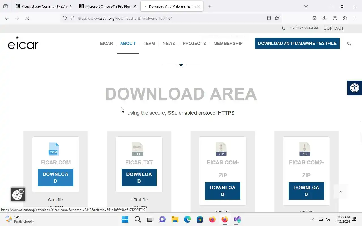Open tracking protection shield icon
This screenshot has width=362, height=226.
(65, 18)
